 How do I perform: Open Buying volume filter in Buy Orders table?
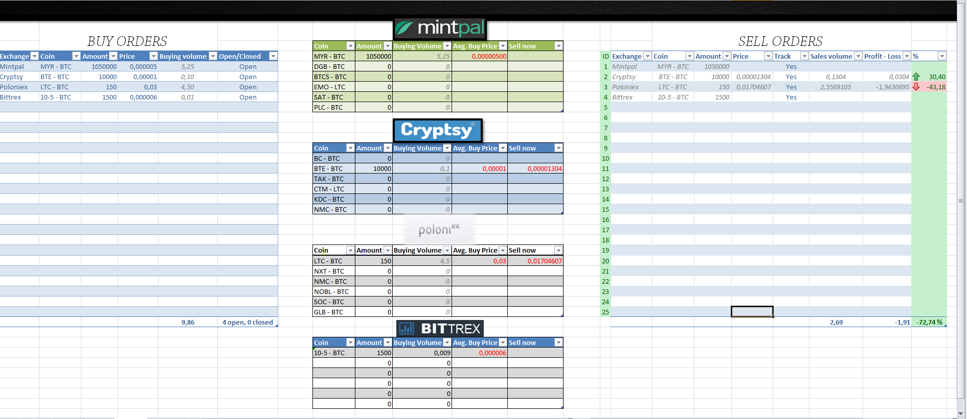[x=213, y=56]
